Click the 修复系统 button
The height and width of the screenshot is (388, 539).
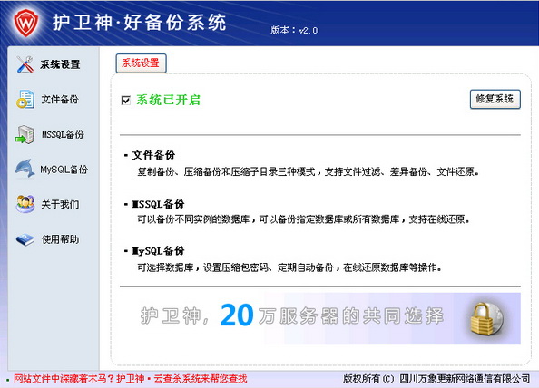(495, 99)
